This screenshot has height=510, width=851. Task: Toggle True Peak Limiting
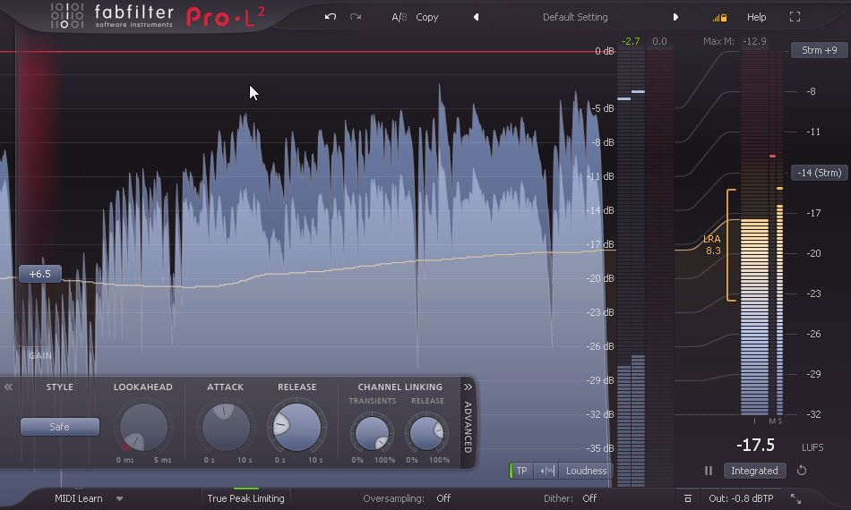tap(245, 498)
